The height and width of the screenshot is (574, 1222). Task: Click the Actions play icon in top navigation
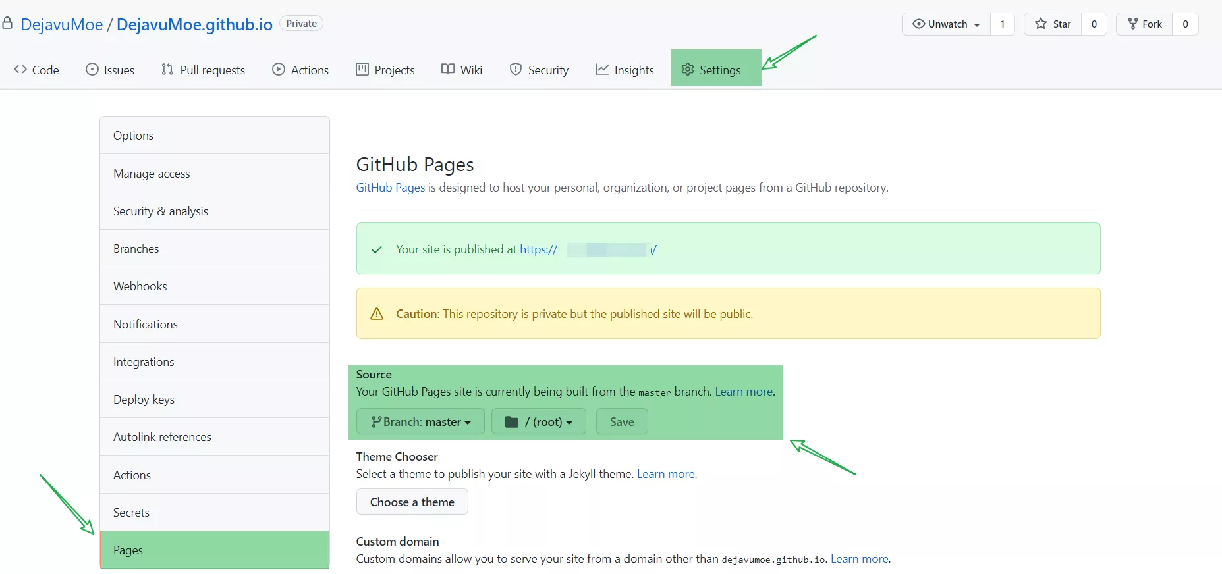(279, 70)
